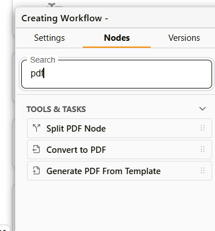Image resolution: width=215 pixels, height=231 pixels.
Task: Select the Generate PDF From Template label
Action: pyautogui.click(x=103, y=171)
